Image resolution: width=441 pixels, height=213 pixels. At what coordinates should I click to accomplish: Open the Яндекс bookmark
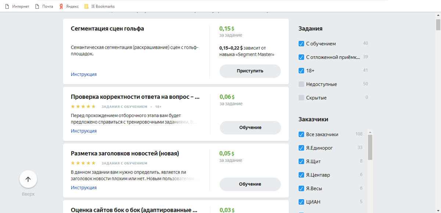[69, 7]
